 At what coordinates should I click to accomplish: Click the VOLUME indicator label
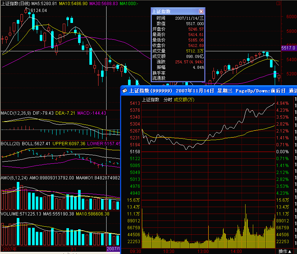(x=10, y=214)
